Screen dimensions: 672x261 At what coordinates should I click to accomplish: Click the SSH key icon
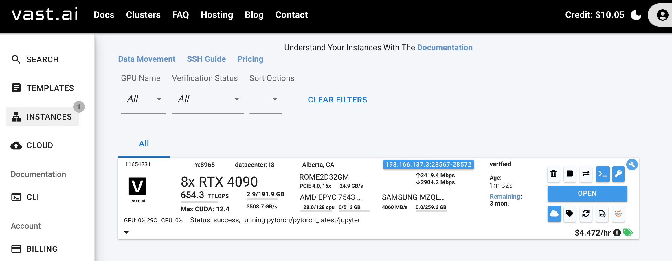click(618, 174)
